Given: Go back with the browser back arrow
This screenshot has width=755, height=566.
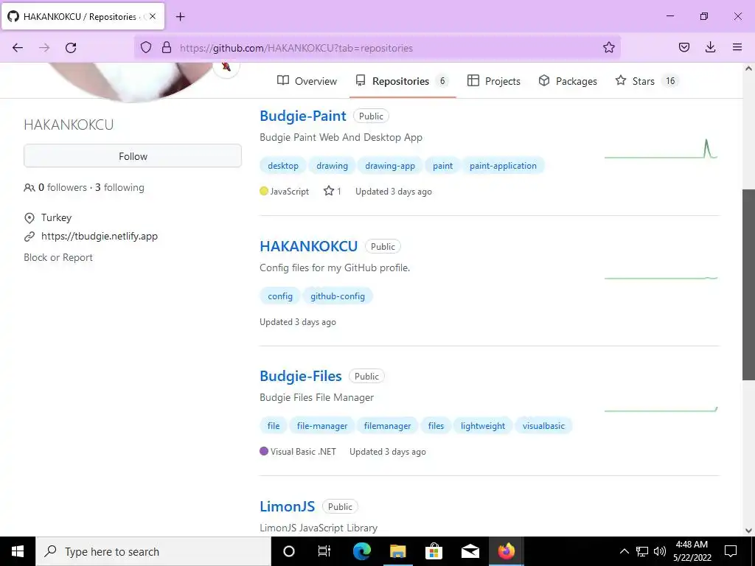Looking at the screenshot, I should [18, 48].
